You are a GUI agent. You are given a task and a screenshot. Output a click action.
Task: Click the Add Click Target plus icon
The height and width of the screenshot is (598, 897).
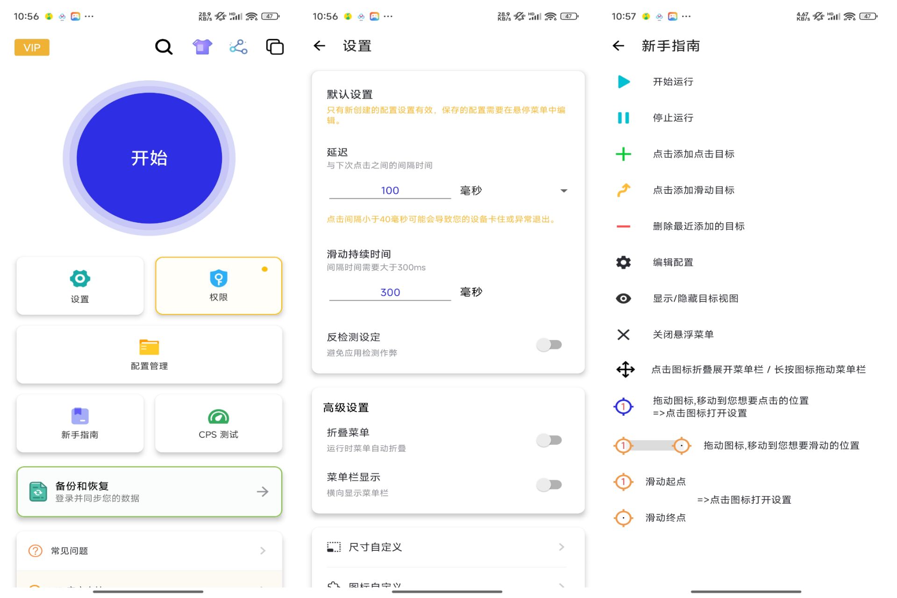(623, 154)
